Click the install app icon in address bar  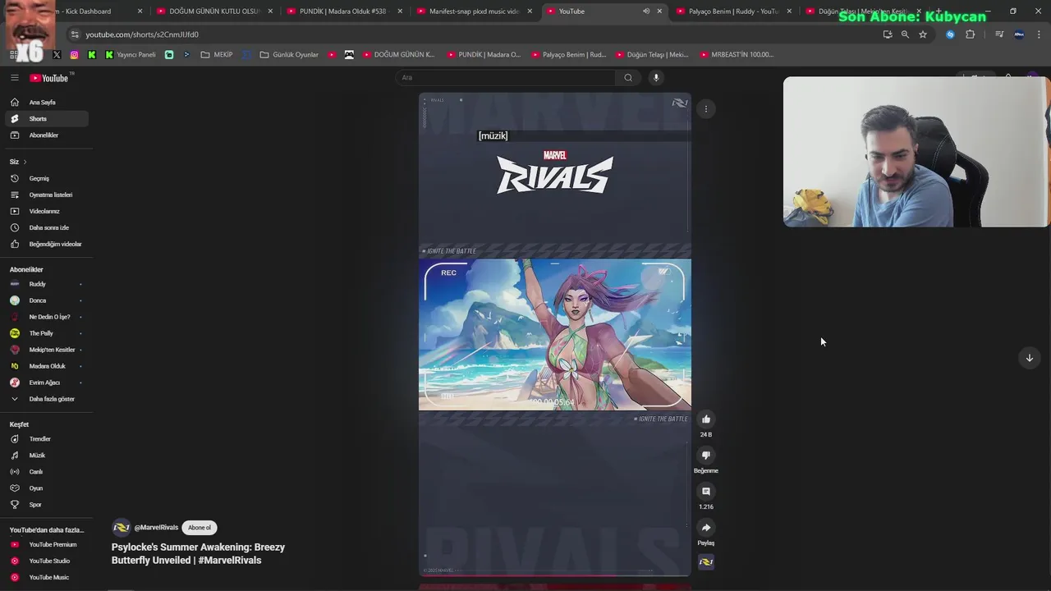click(x=888, y=34)
